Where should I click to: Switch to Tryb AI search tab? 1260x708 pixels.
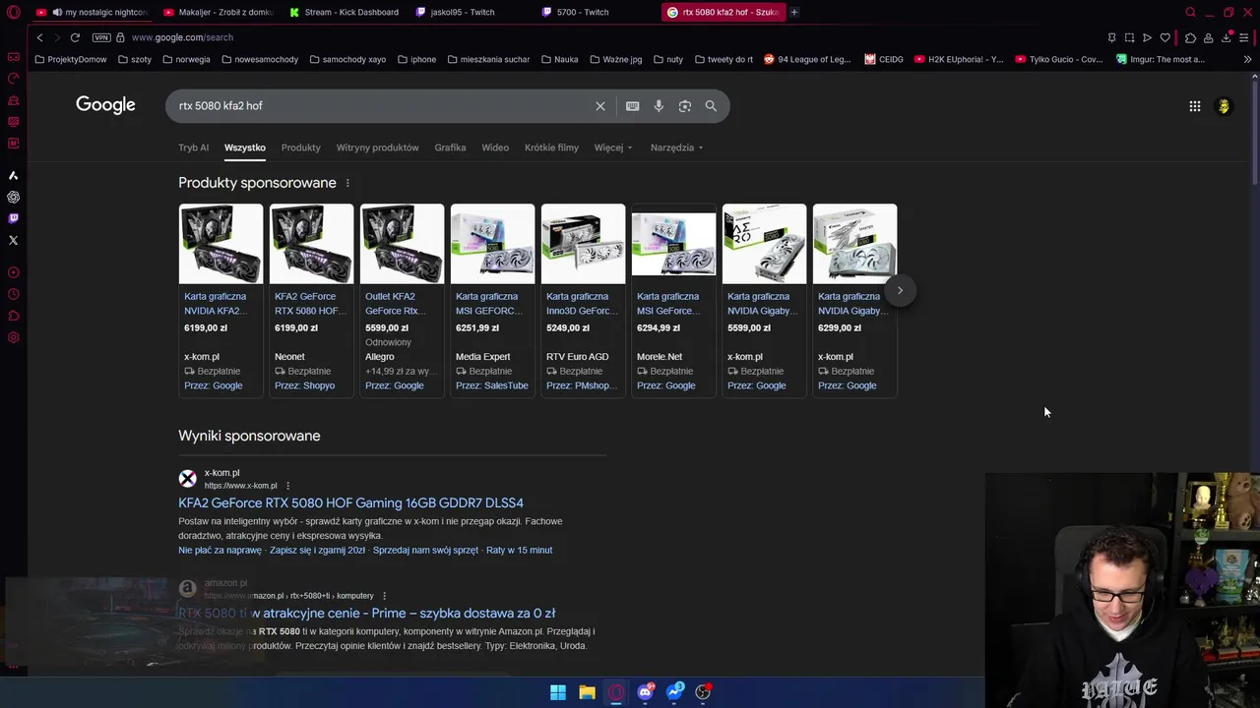point(193,147)
